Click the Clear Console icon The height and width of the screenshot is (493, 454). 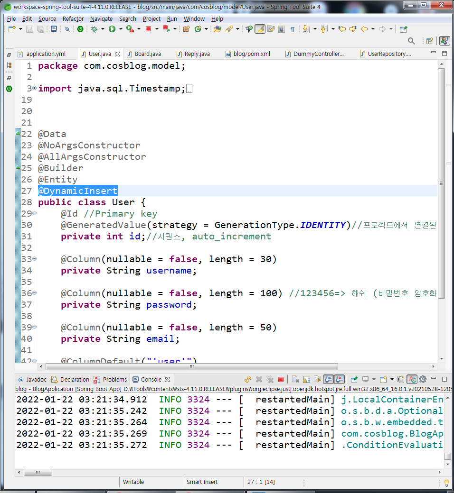[x=295, y=380]
